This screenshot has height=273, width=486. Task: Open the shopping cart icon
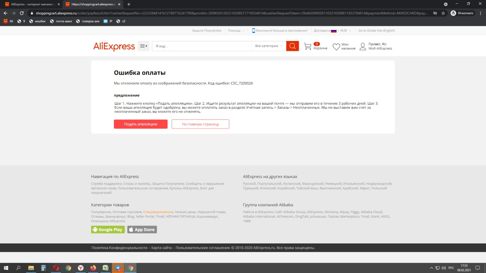click(308, 46)
